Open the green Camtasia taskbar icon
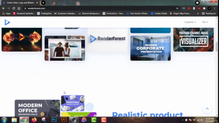 point(94,120)
